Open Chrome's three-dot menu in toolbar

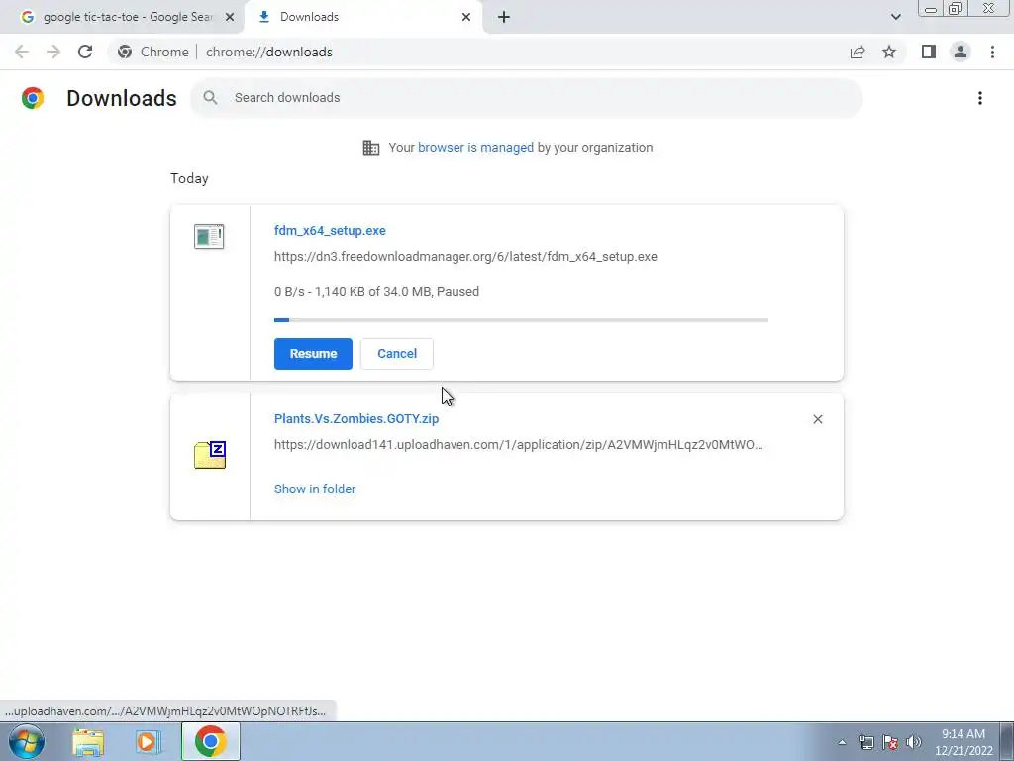click(992, 52)
